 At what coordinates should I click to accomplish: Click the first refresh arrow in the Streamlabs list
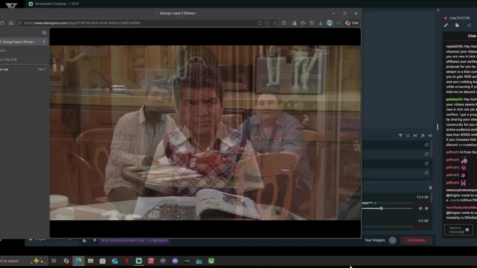point(427,145)
